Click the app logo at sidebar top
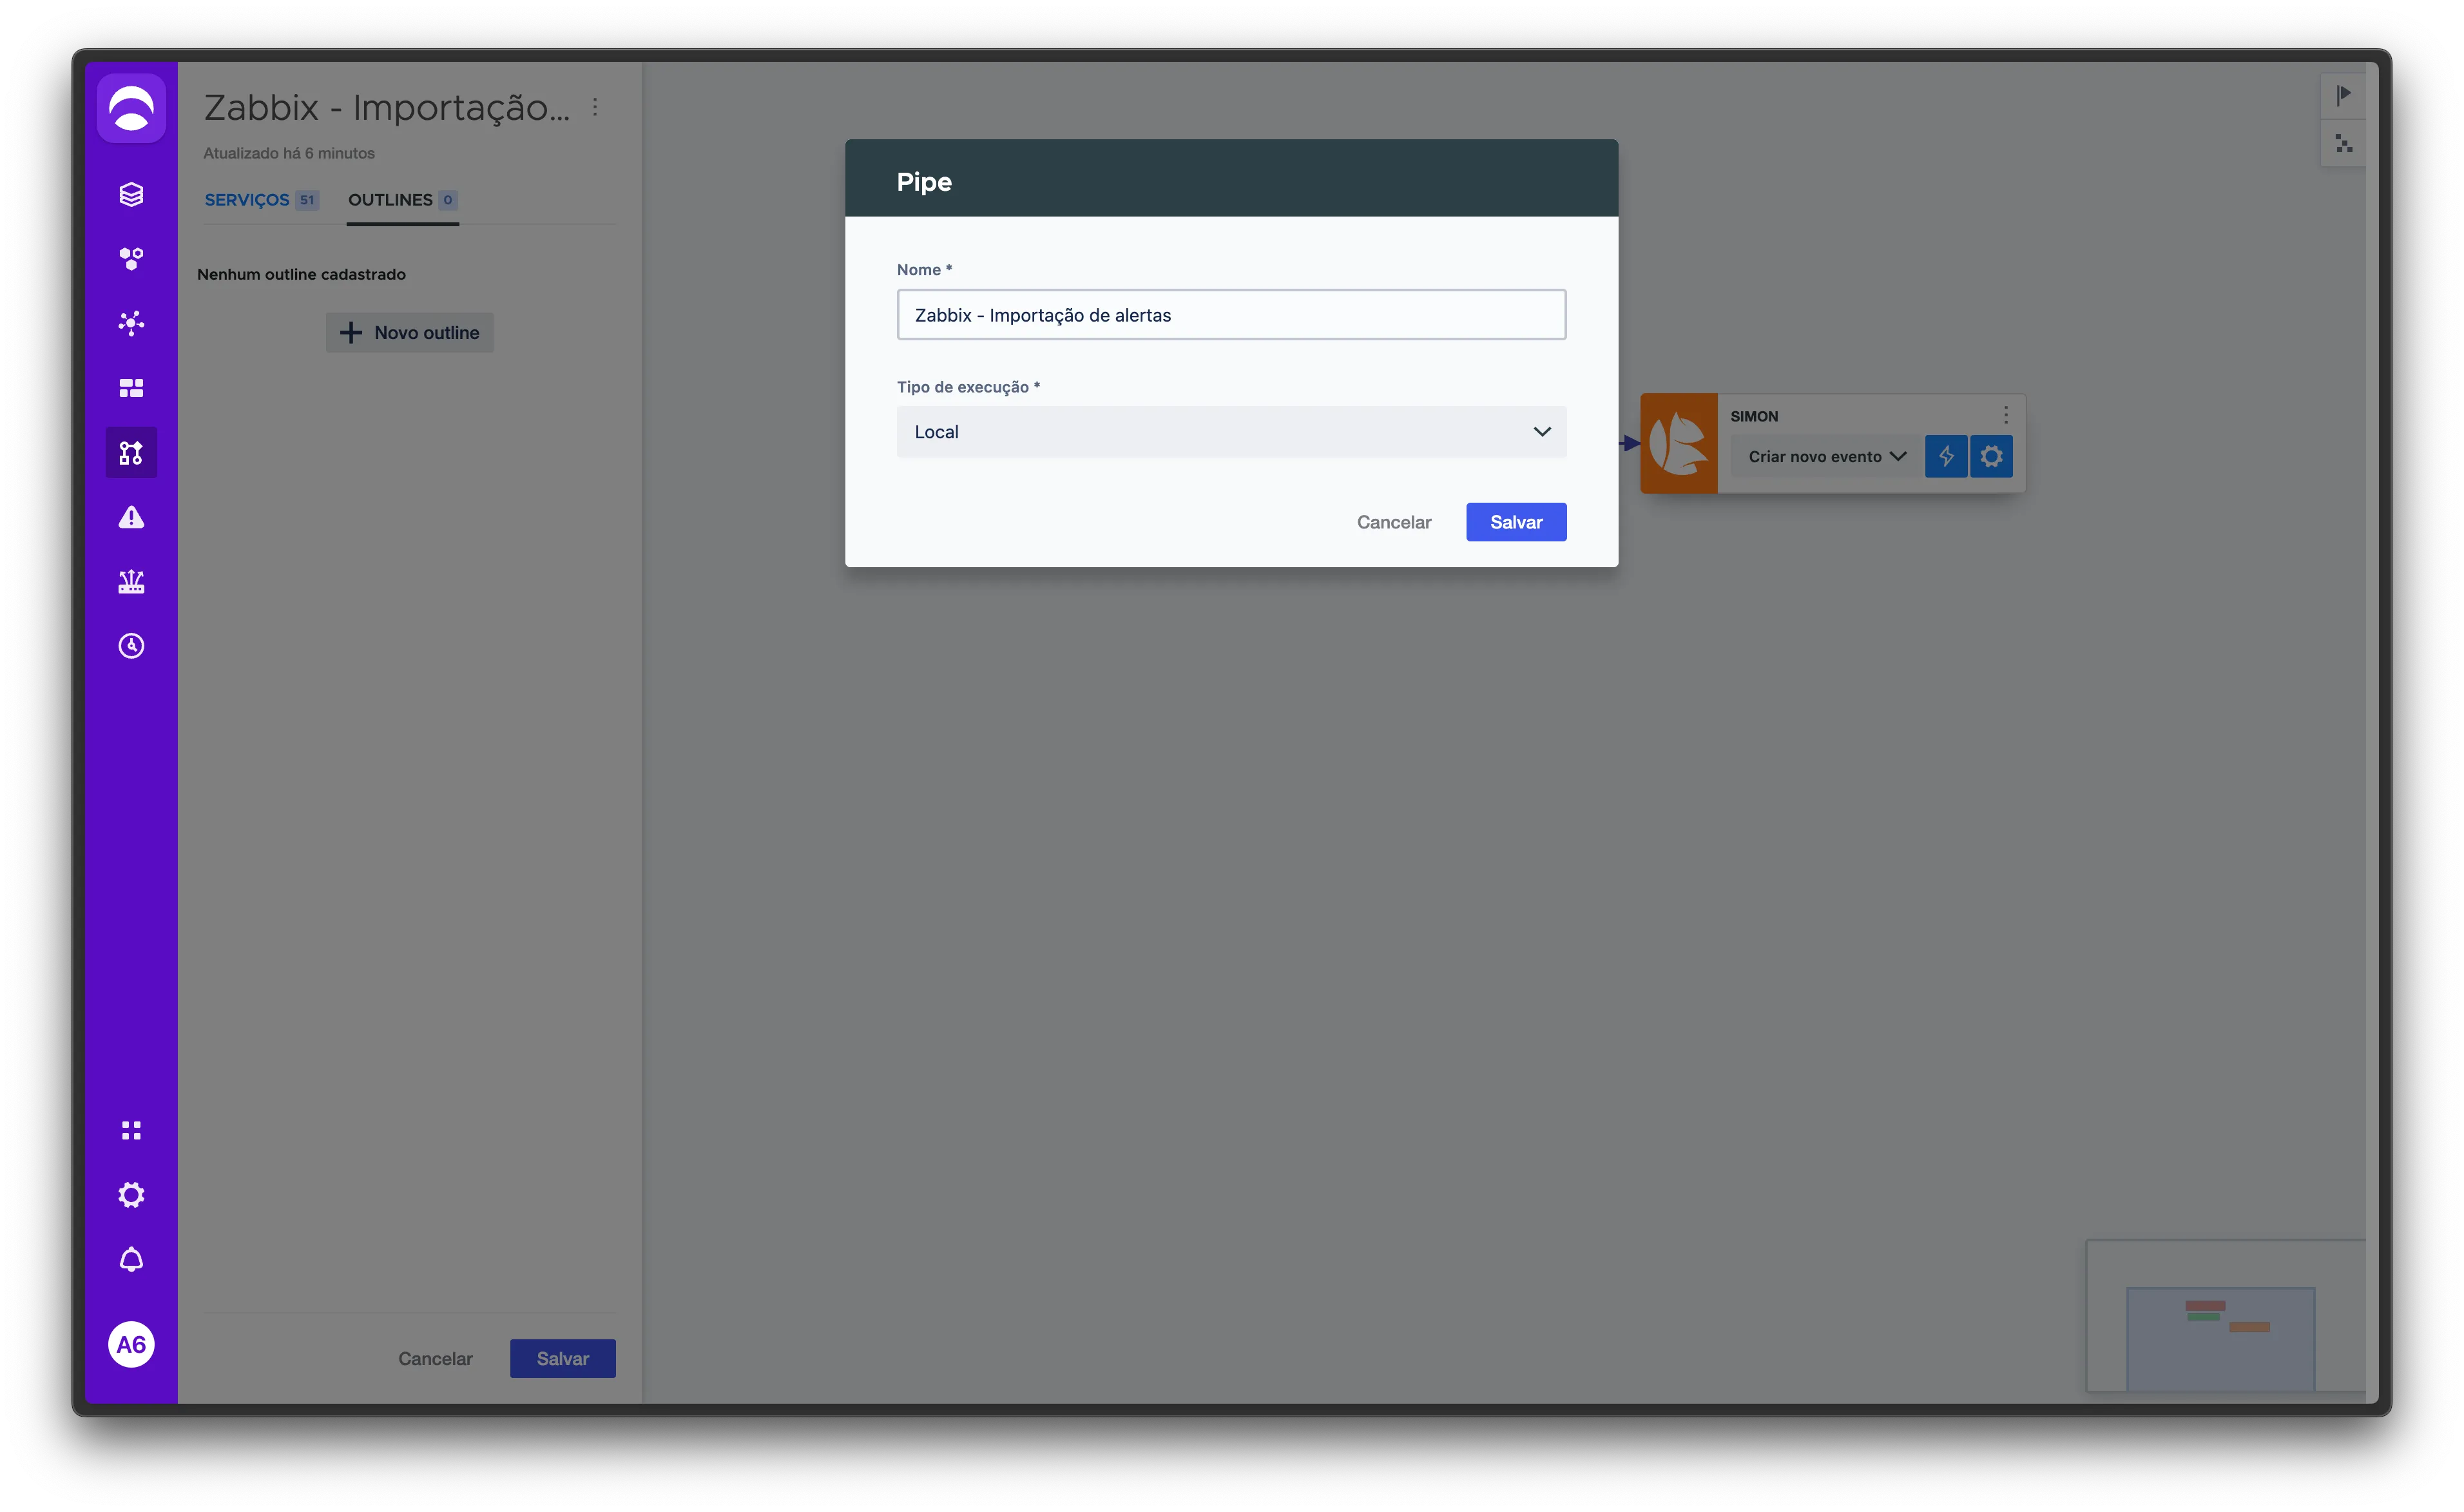 click(131, 108)
